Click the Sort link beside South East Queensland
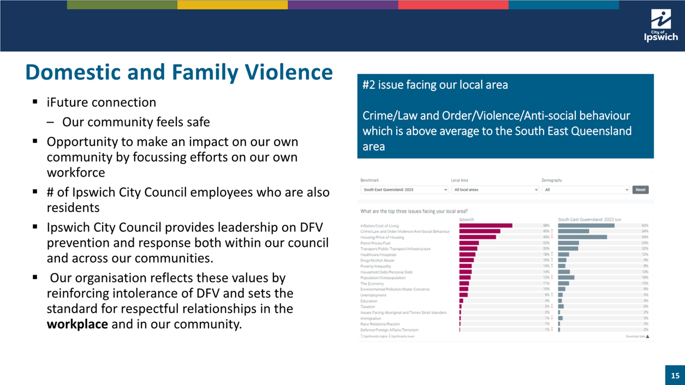This screenshot has width=685, height=385. pos(618,220)
